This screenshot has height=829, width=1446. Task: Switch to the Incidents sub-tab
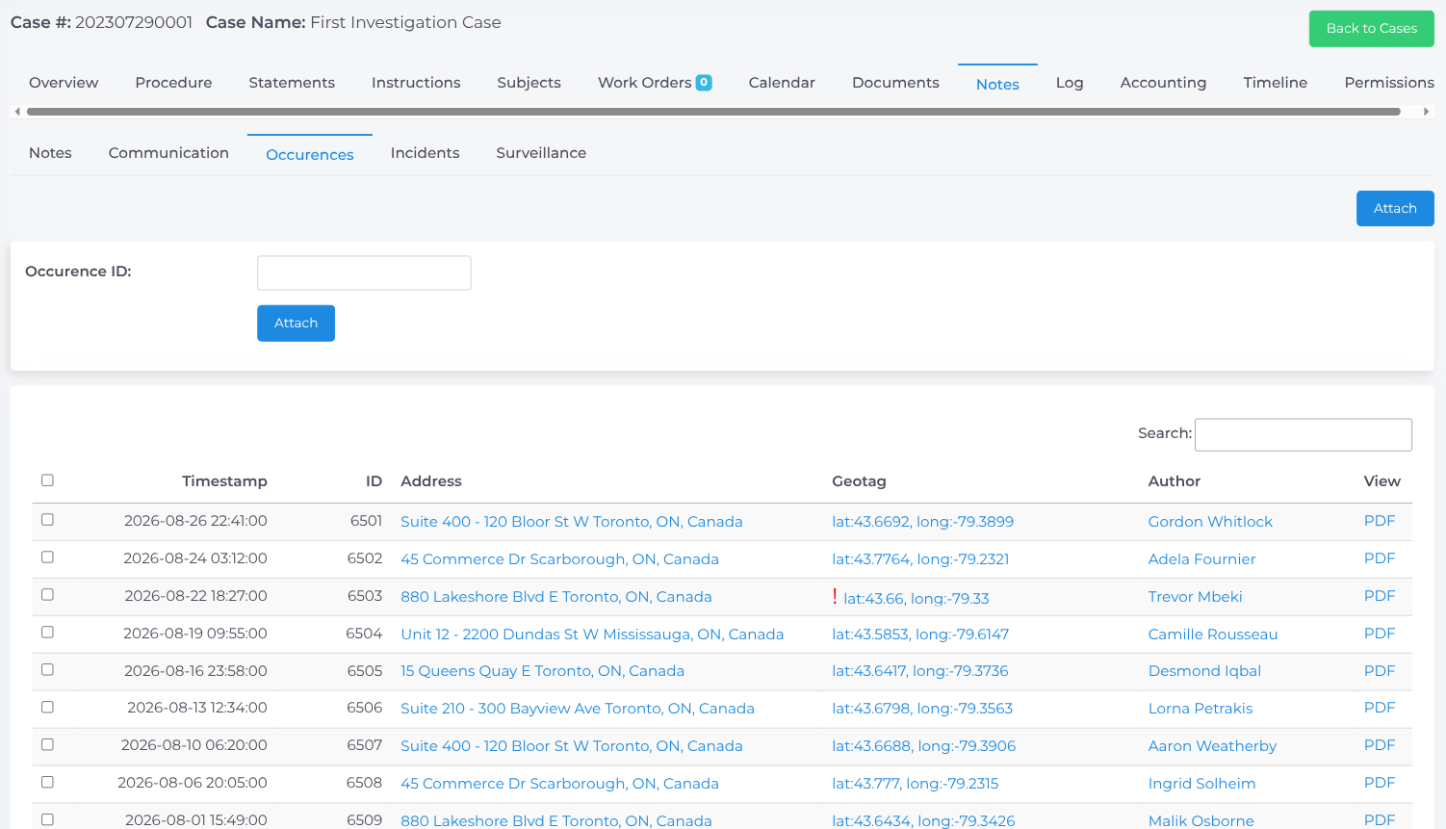(425, 153)
